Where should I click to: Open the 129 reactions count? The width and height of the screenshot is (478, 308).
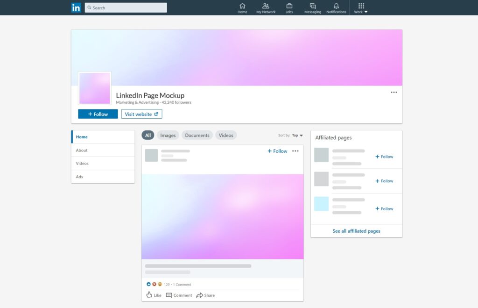(x=167, y=285)
